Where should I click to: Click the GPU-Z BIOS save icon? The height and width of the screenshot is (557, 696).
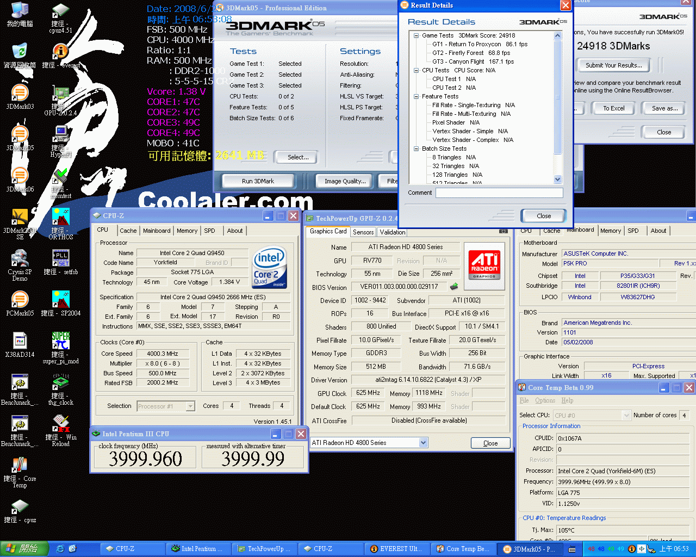[x=454, y=287]
